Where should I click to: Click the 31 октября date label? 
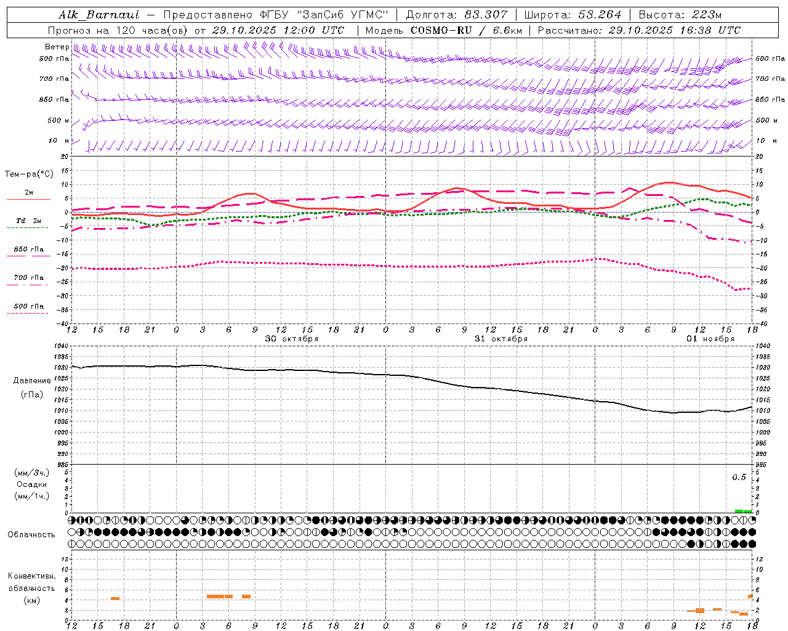tap(501, 339)
